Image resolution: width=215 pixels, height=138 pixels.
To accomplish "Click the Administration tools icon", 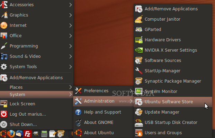I will point(78,101).
